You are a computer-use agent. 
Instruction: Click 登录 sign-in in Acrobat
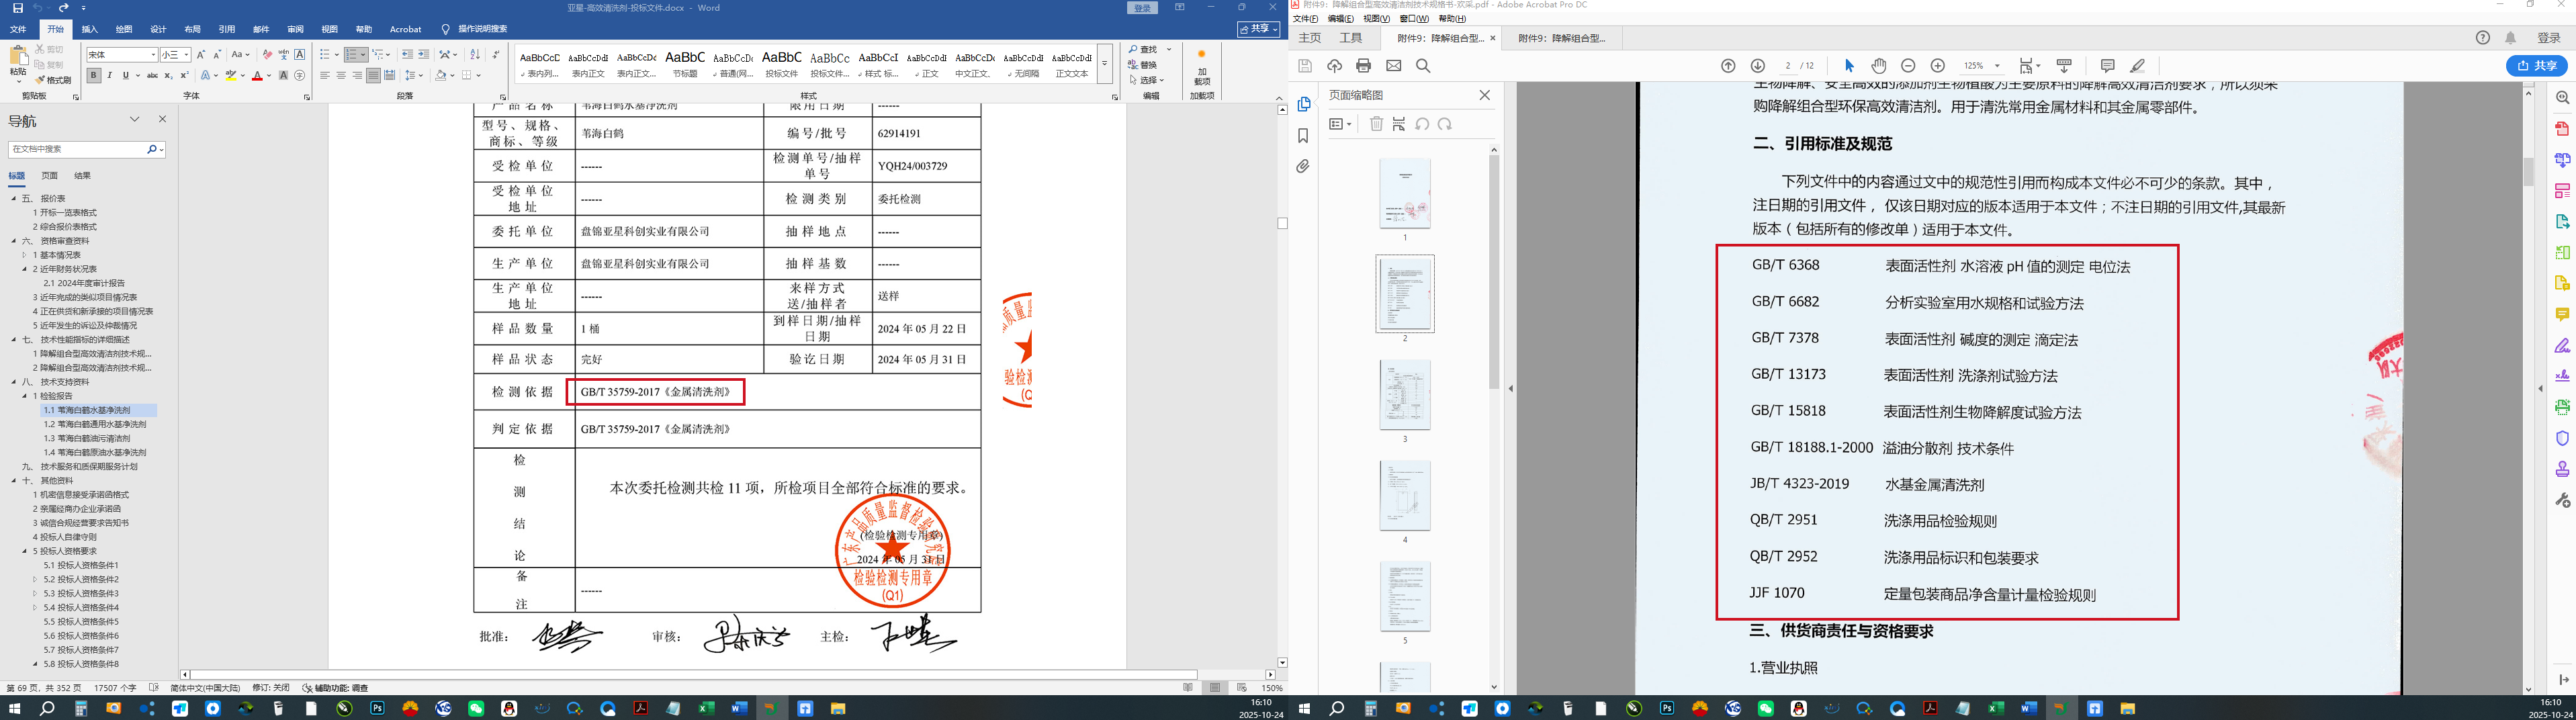(2549, 38)
